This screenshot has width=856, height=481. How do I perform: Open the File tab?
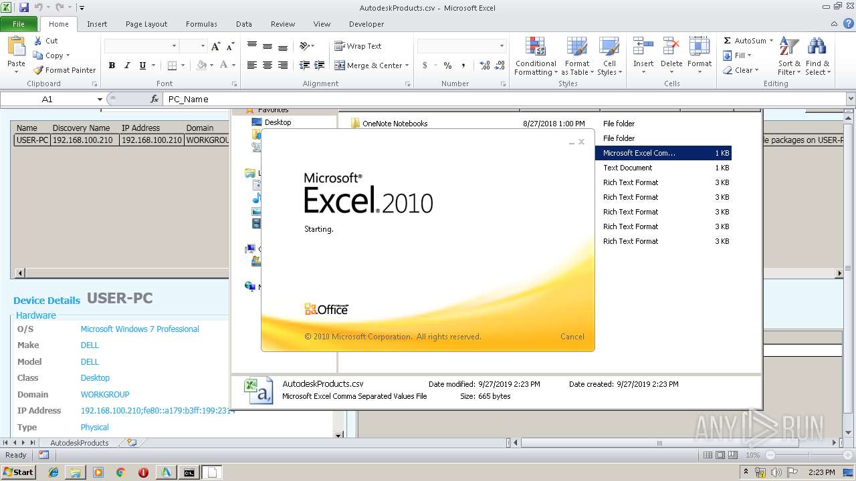[x=19, y=24]
